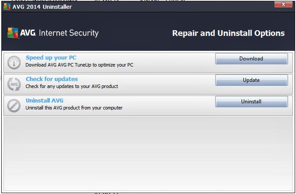296x194 pixels.
Task: Open the Speed up your PC link
Action: point(51,57)
